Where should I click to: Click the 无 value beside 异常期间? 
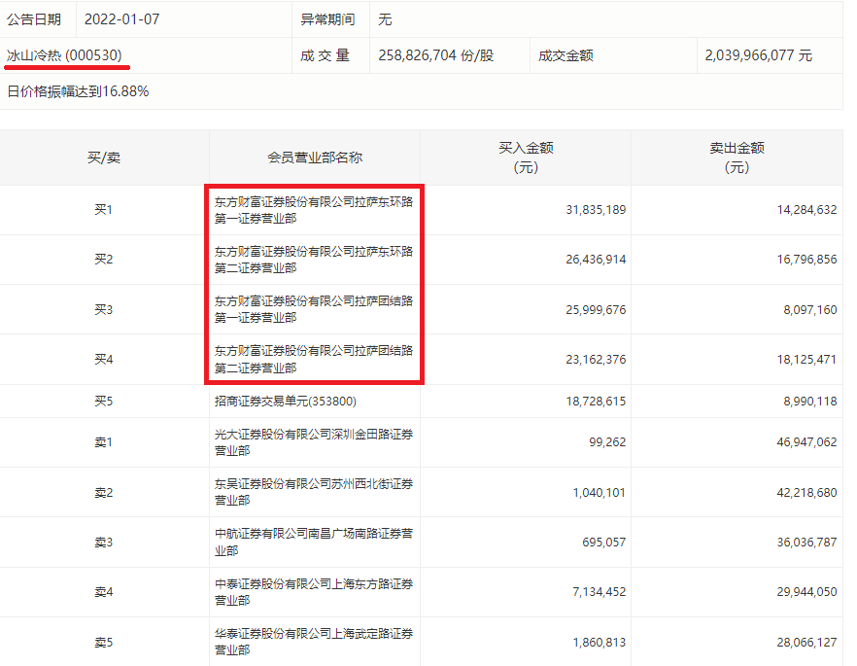point(385,19)
